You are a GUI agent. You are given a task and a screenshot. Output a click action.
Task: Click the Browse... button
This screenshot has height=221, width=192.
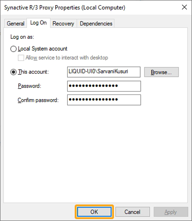click(x=161, y=72)
